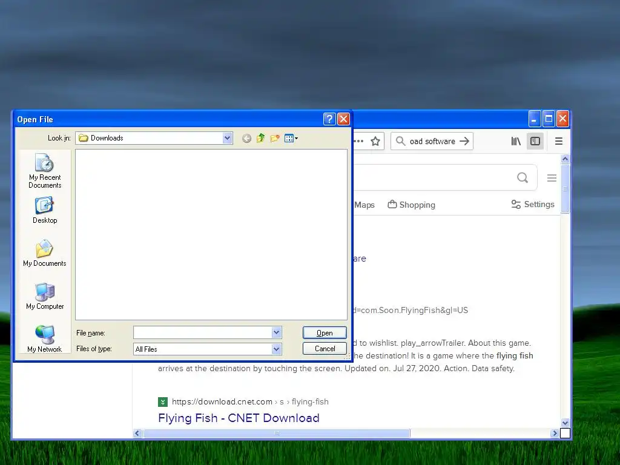The image size is (620, 465).
Task: Toggle the browser sidebar icon
Action: [535, 141]
